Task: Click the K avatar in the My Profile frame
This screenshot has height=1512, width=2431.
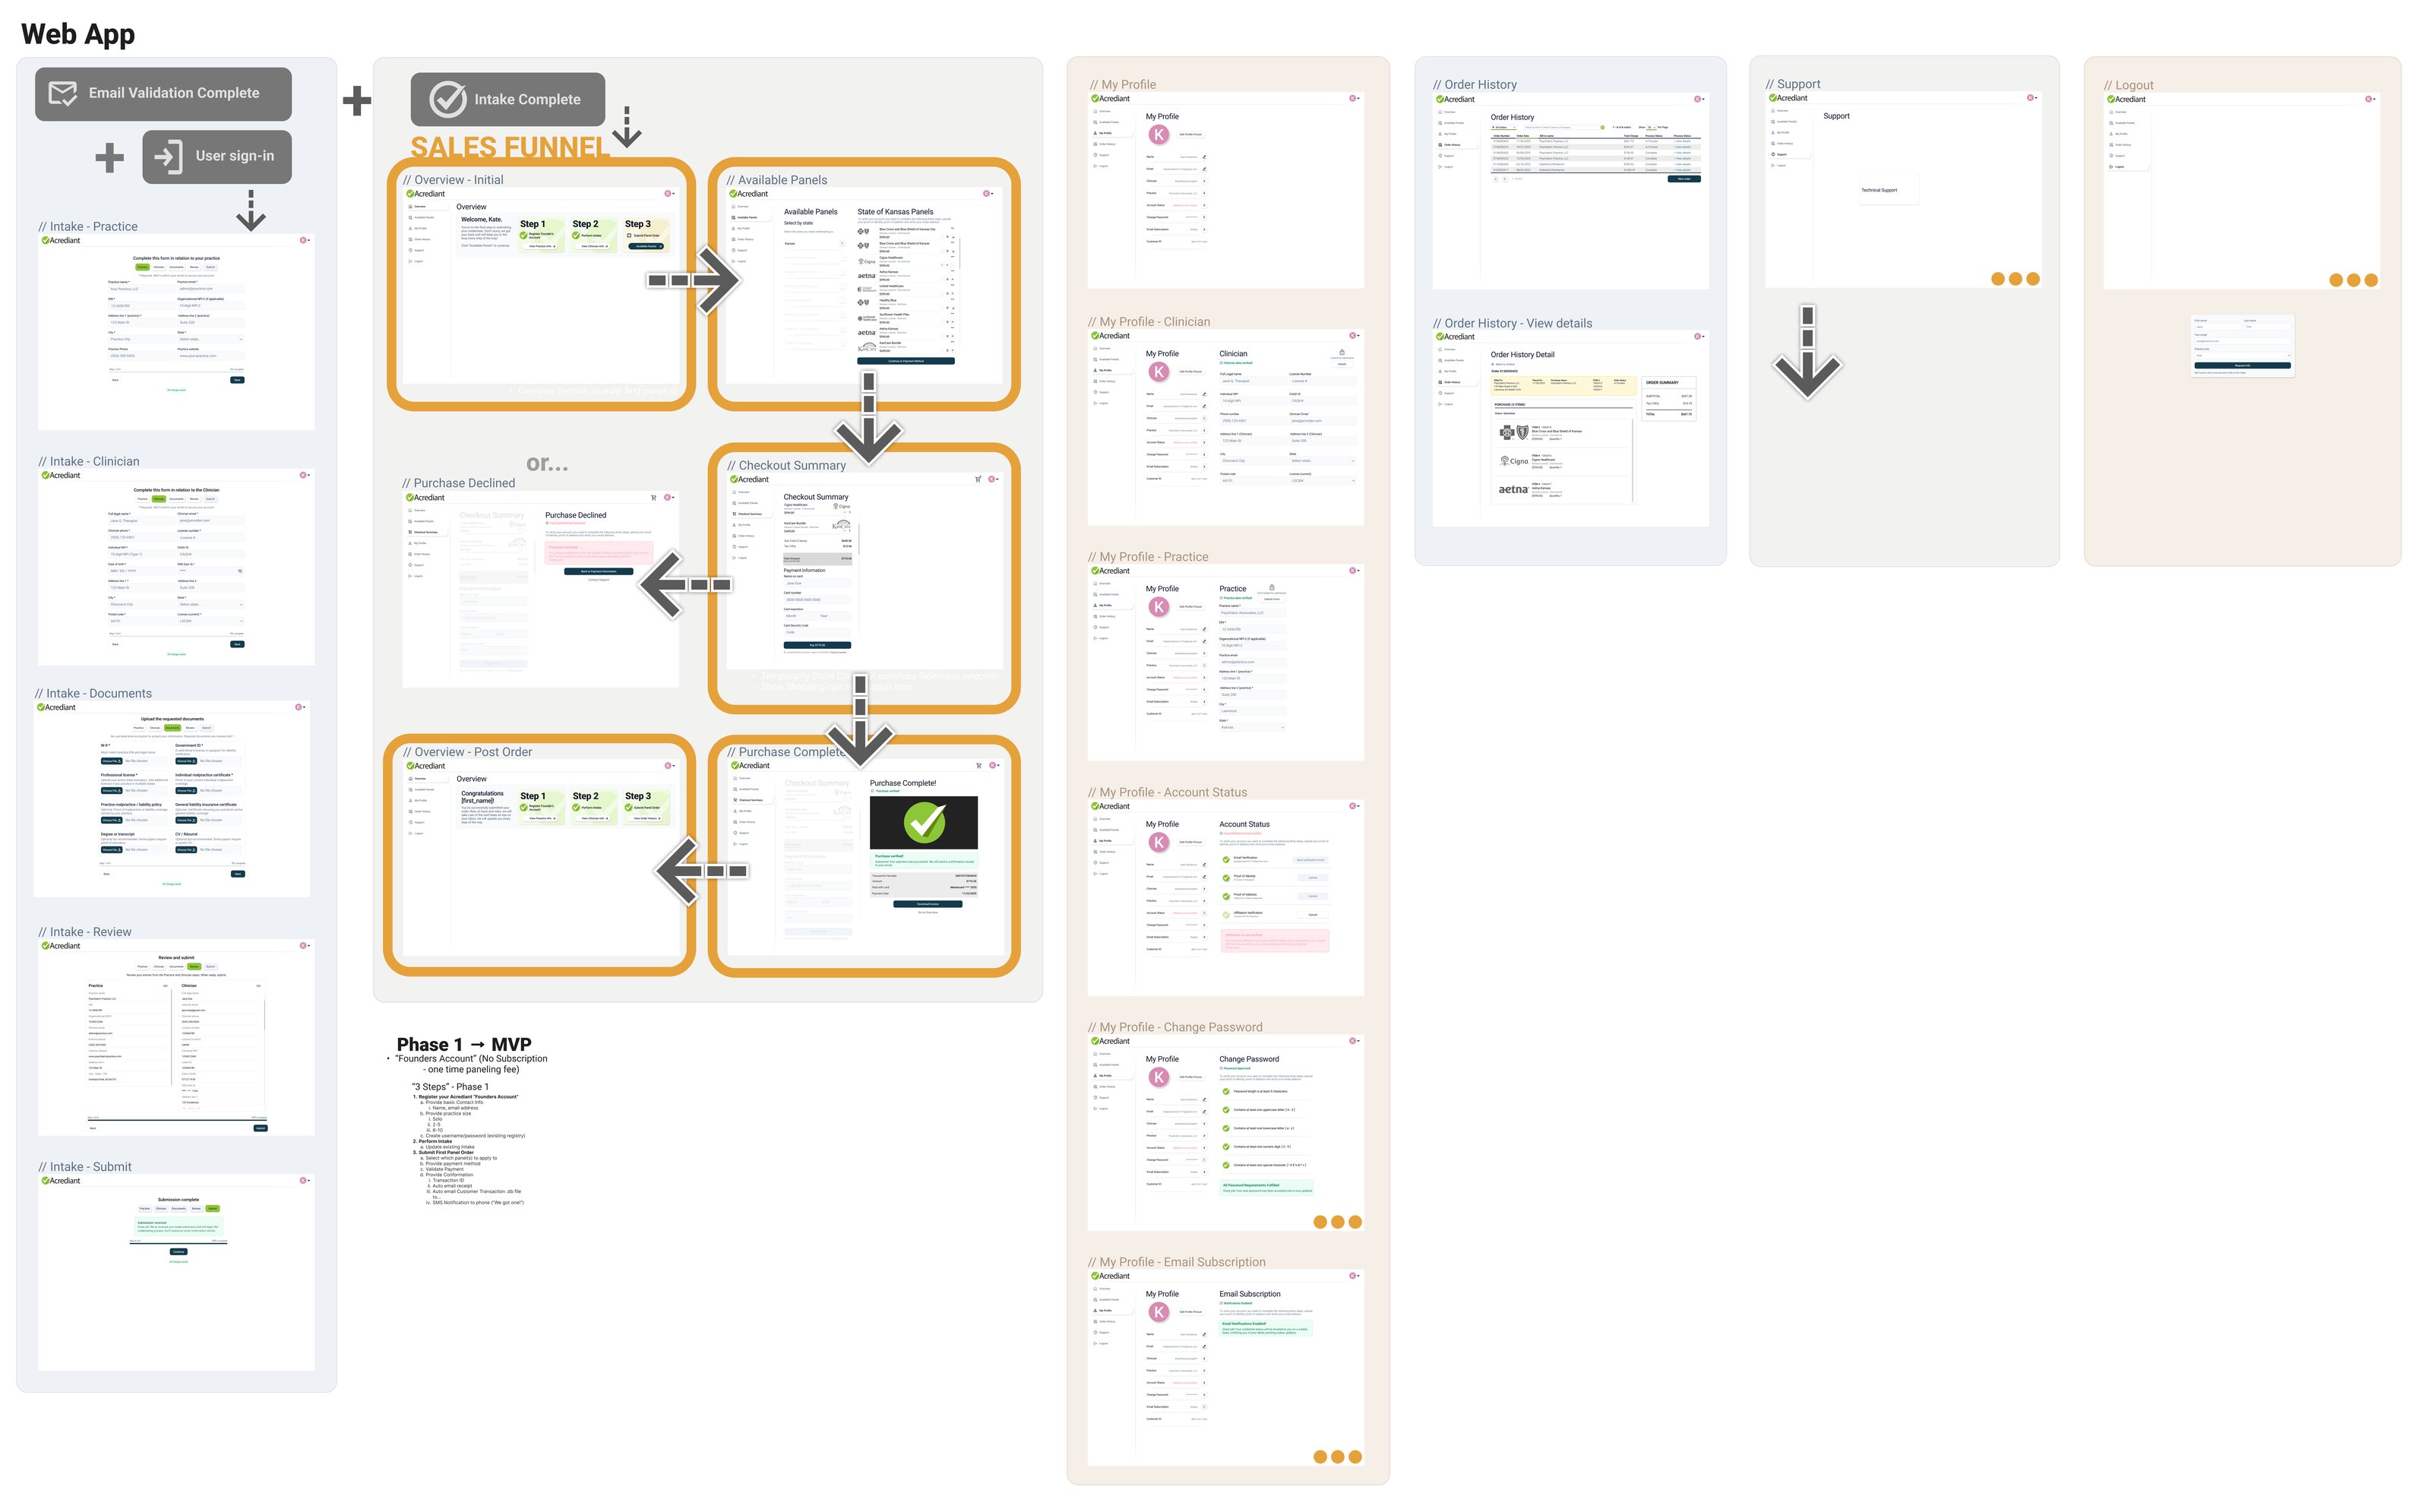Action: pyautogui.click(x=1159, y=134)
